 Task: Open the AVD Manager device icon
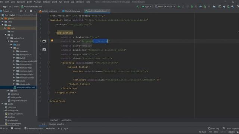(x=228, y=7)
